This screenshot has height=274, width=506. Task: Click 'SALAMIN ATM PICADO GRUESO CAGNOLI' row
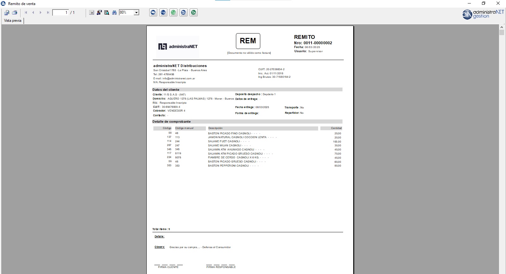247,154
